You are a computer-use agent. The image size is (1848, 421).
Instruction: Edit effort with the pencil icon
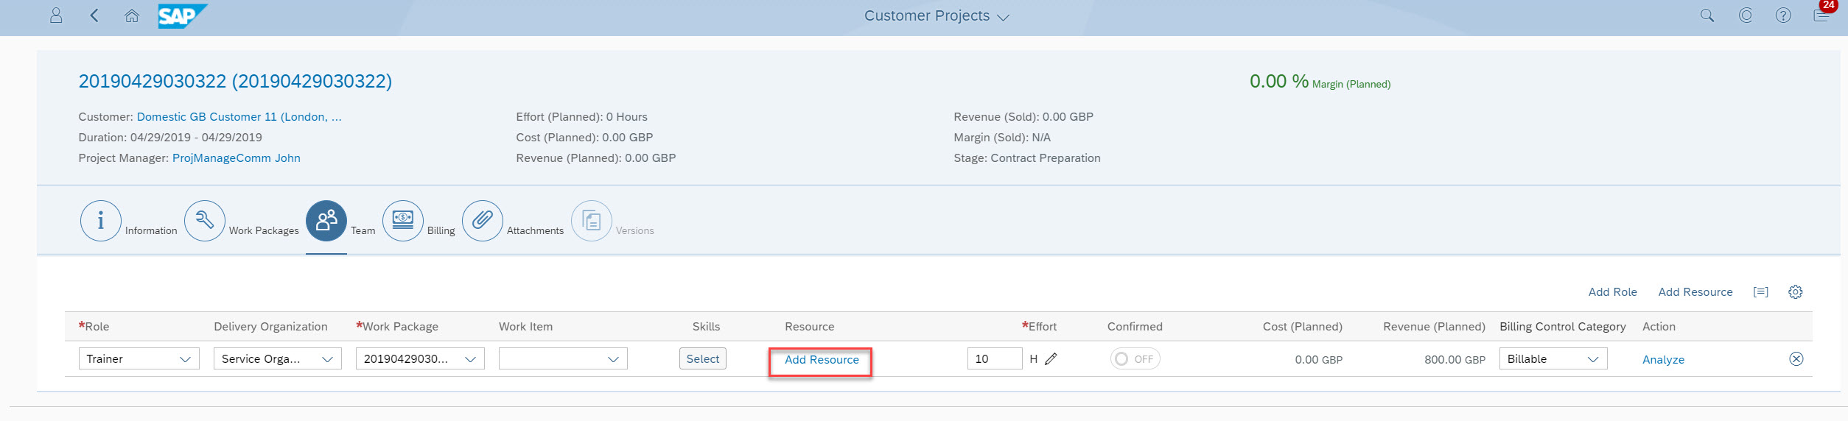click(x=1051, y=359)
